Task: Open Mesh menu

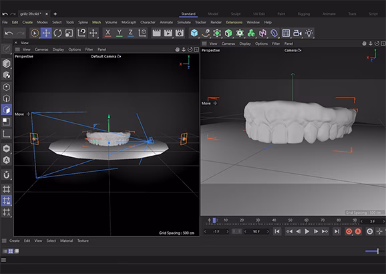Action: point(96,23)
